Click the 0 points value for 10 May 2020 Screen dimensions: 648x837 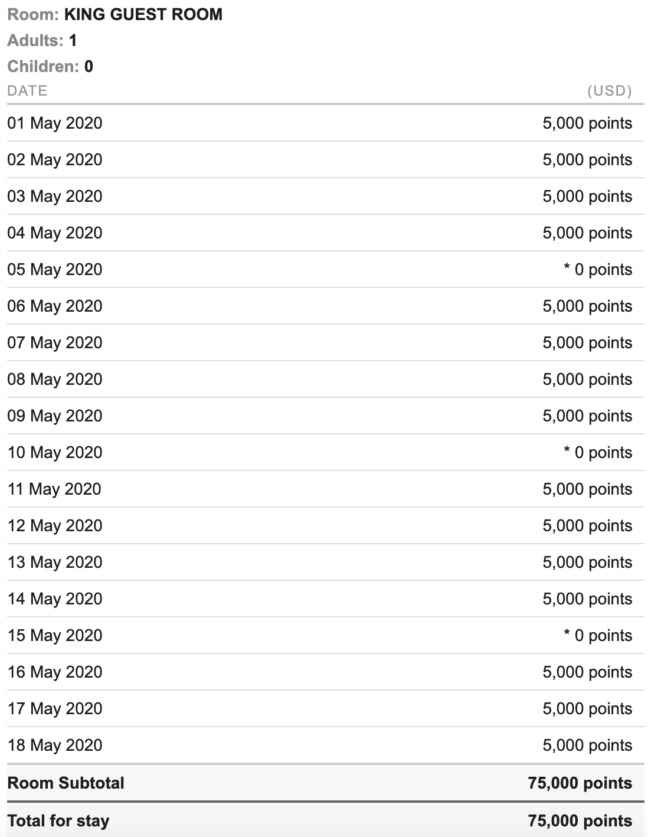click(598, 453)
